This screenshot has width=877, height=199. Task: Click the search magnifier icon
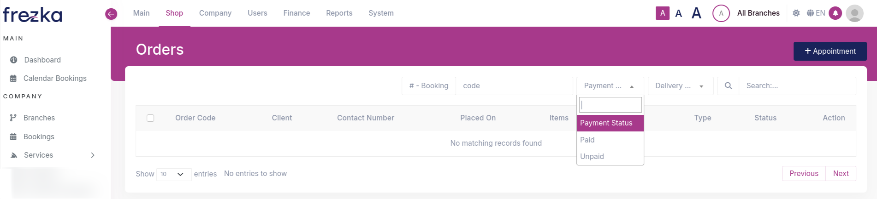pyautogui.click(x=728, y=86)
